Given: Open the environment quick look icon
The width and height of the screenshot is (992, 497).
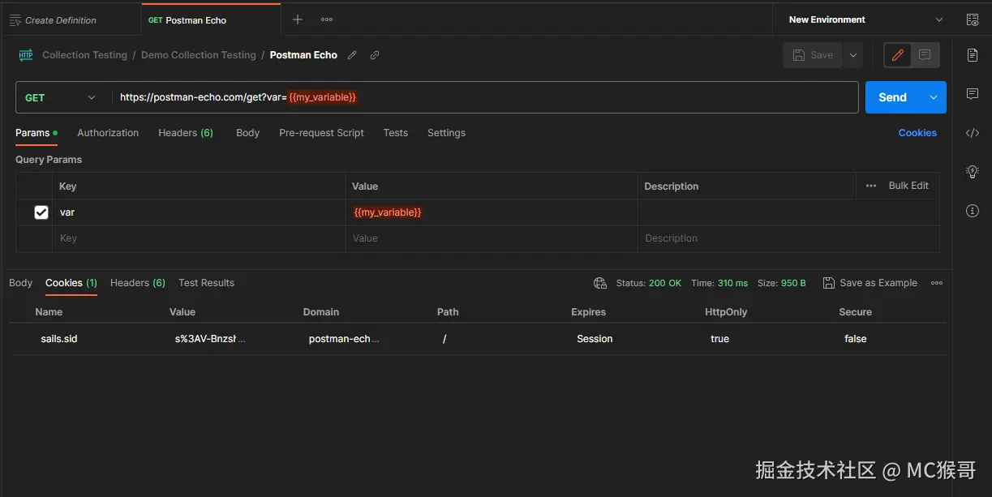Looking at the screenshot, I should (972, 19).
